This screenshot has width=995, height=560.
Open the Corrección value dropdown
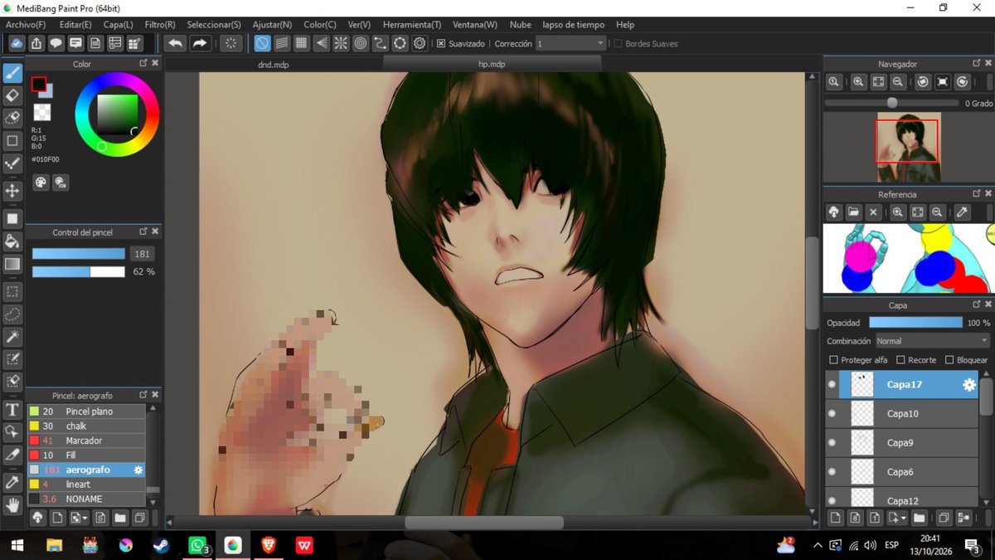(x=571, y=43)
